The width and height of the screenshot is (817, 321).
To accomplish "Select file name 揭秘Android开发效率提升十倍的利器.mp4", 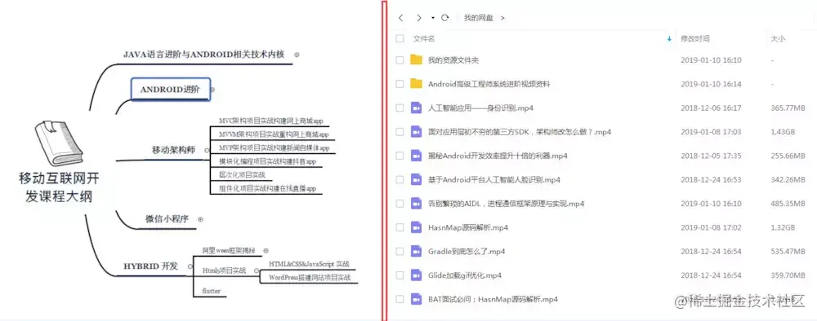I will click(x=498, y=156).
